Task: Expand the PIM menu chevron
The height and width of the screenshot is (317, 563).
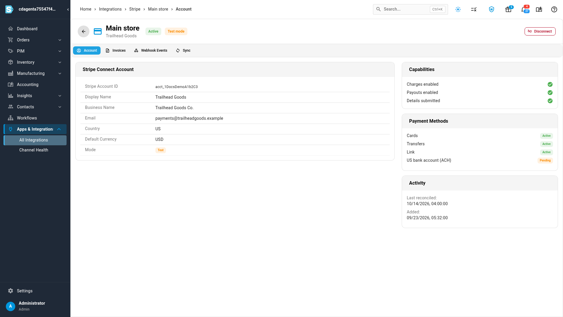Action: (x=60, y=51)
